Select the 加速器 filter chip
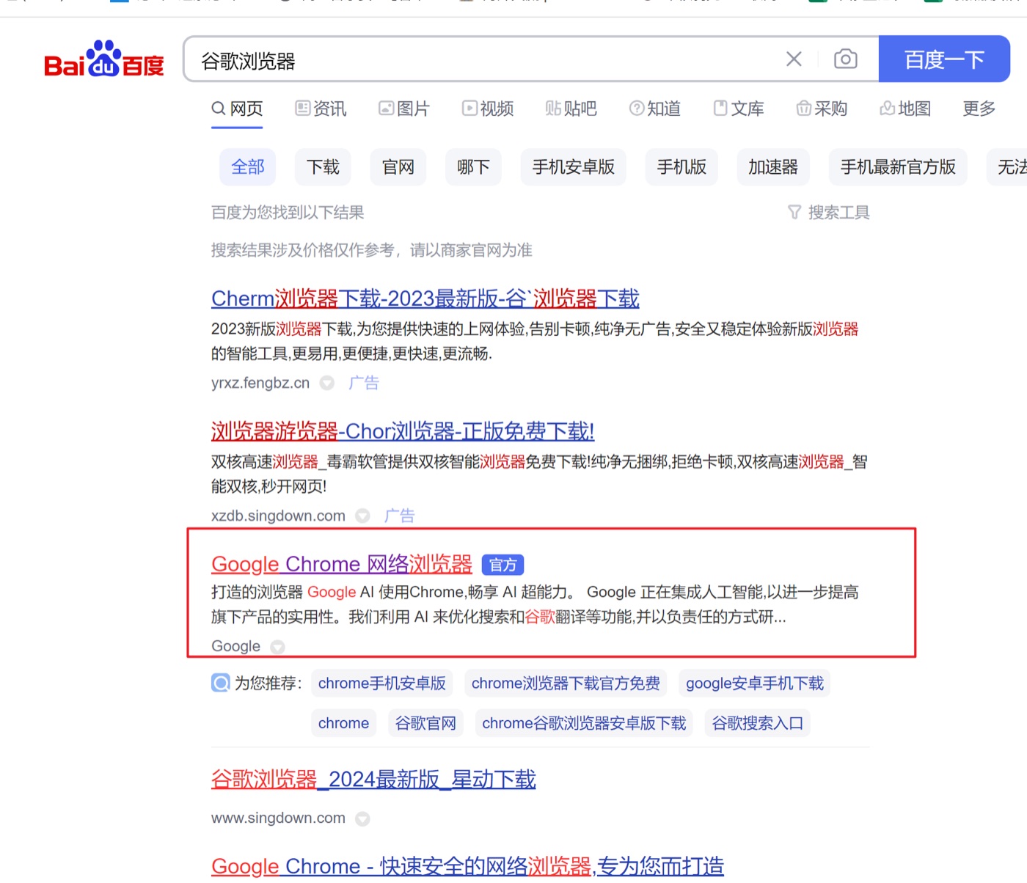This screenshot has width=1027, height=883. (x=773, y=167)
